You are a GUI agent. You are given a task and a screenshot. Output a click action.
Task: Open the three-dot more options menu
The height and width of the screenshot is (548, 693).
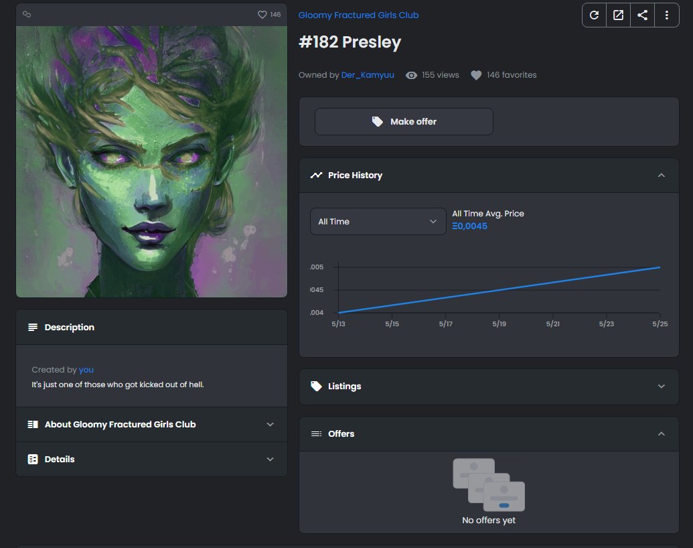pos(666,15)
